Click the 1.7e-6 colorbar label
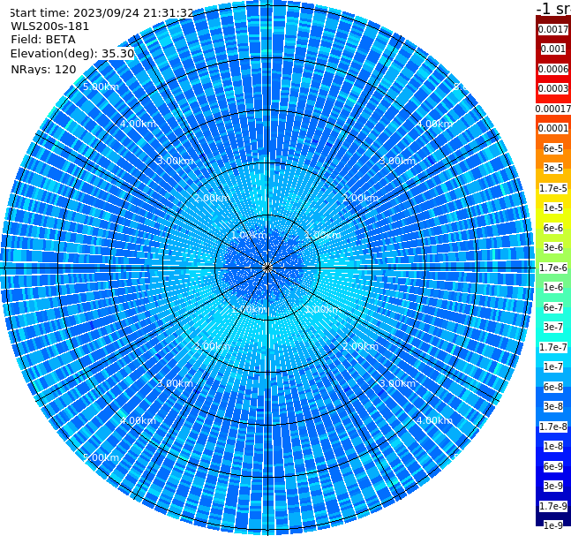 (x=553, y=268)
